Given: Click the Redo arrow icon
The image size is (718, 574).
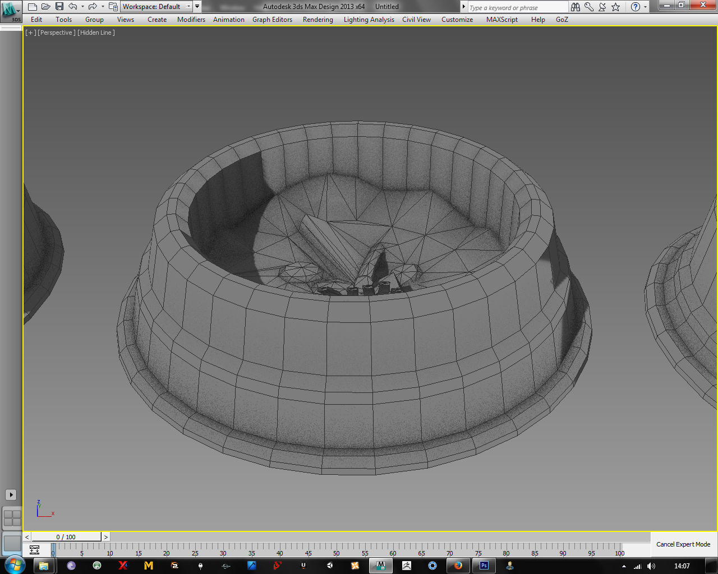Looking at the screenshot, I should [x=93, y=7].
